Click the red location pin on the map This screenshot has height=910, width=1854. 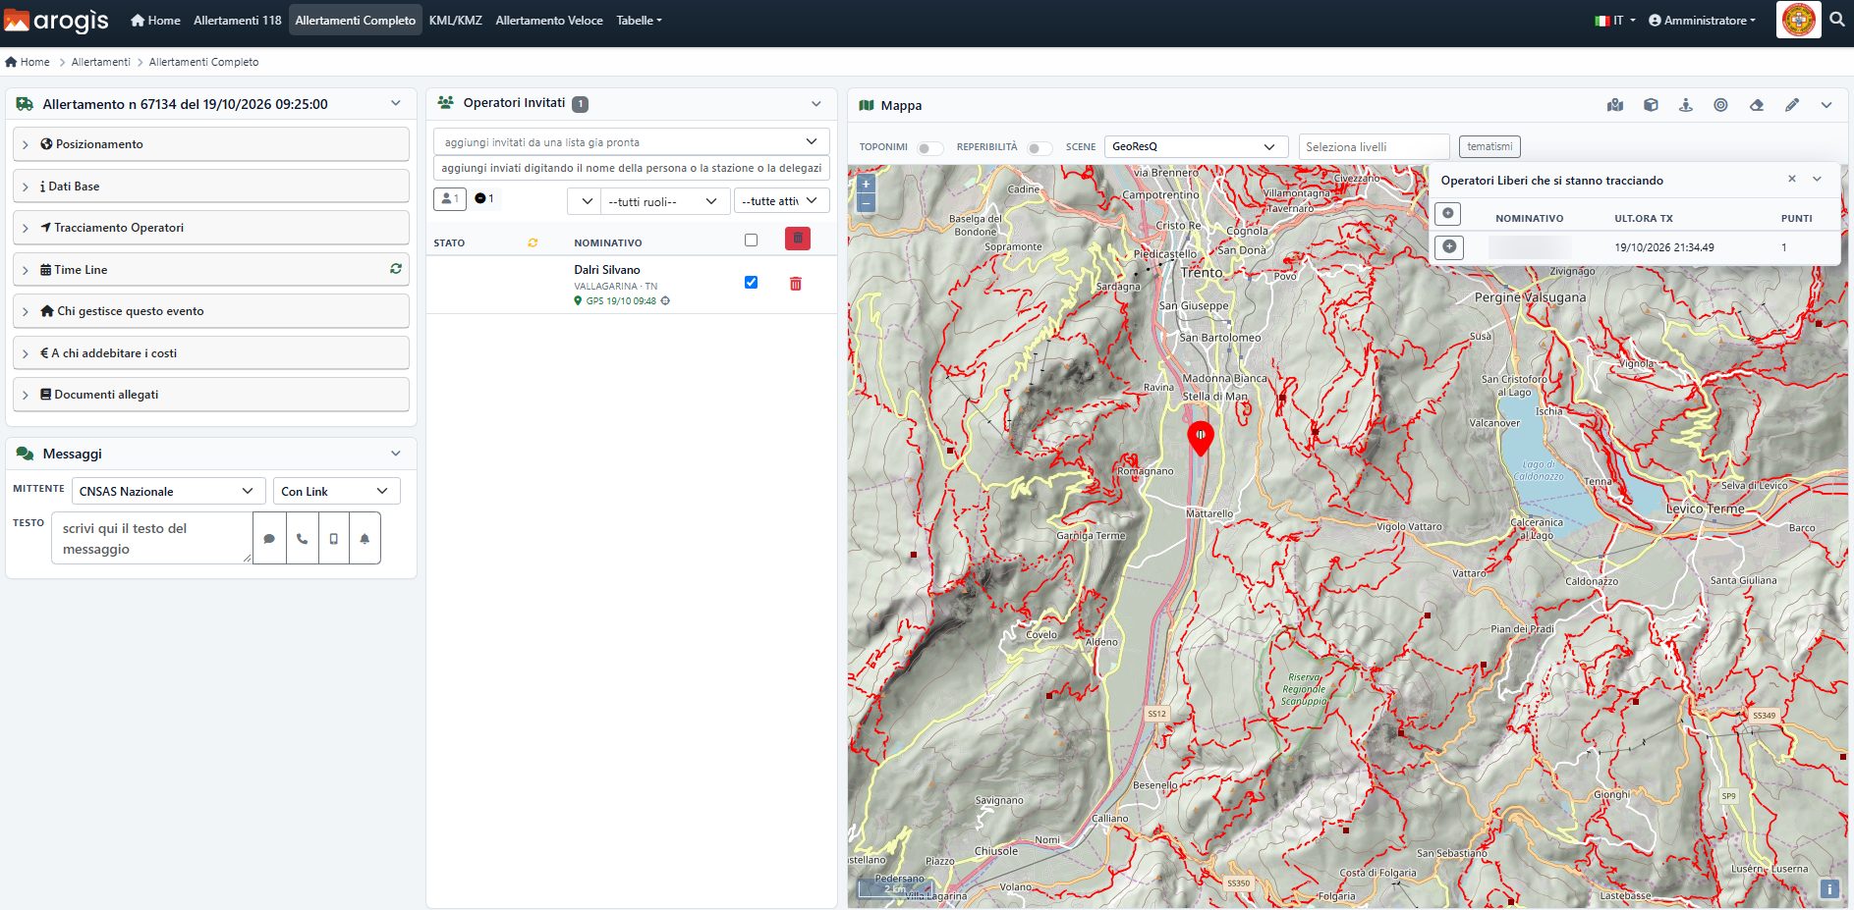click(x=1201, y=438)
